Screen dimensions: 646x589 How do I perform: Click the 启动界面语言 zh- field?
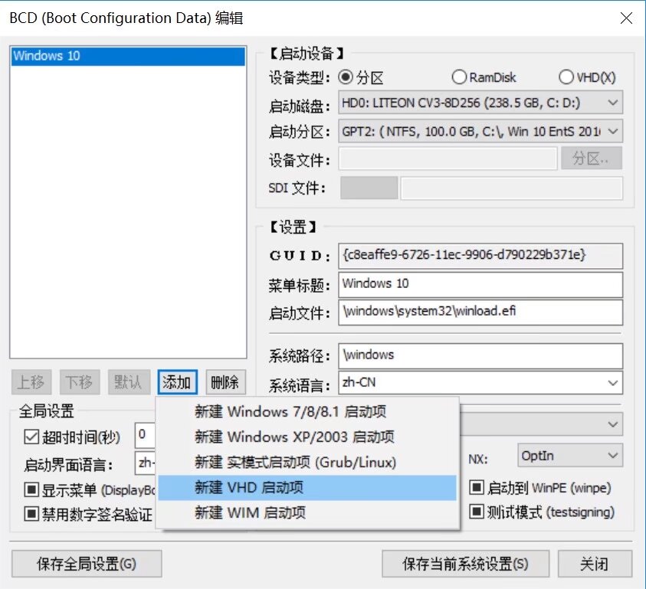146,463
